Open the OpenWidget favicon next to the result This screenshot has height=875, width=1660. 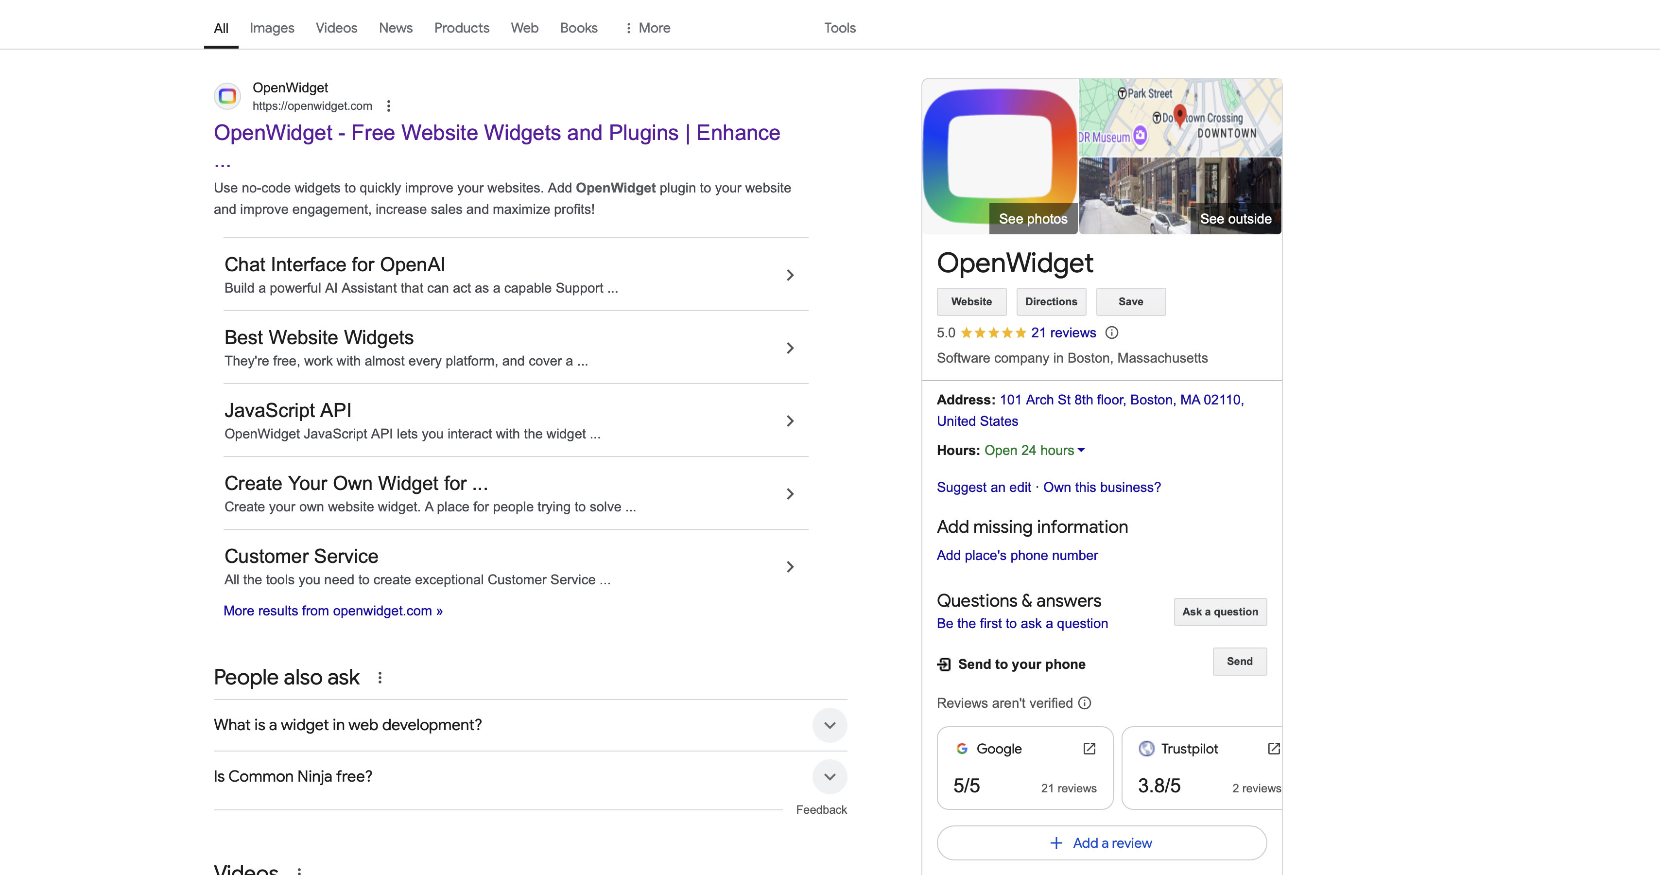[x=227, y=96]
